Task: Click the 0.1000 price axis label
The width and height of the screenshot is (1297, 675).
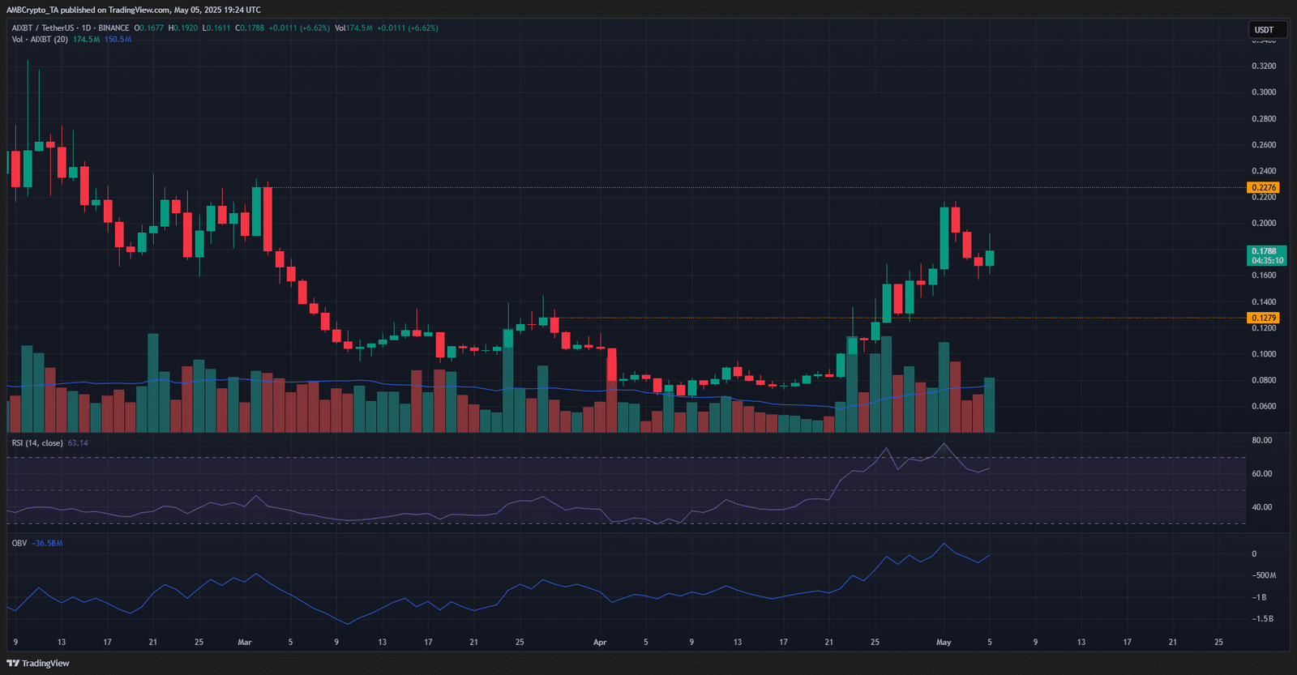Action: (1264, 354)
